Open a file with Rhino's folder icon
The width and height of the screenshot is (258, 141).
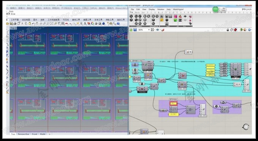(x=8, y=23)
